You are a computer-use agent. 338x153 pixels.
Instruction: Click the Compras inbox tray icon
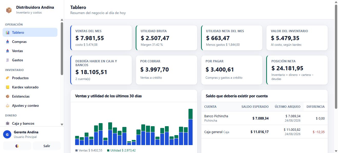pos(7,42)
